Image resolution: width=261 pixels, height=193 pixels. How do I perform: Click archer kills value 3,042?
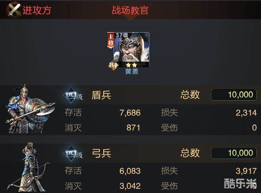point(130,186)
